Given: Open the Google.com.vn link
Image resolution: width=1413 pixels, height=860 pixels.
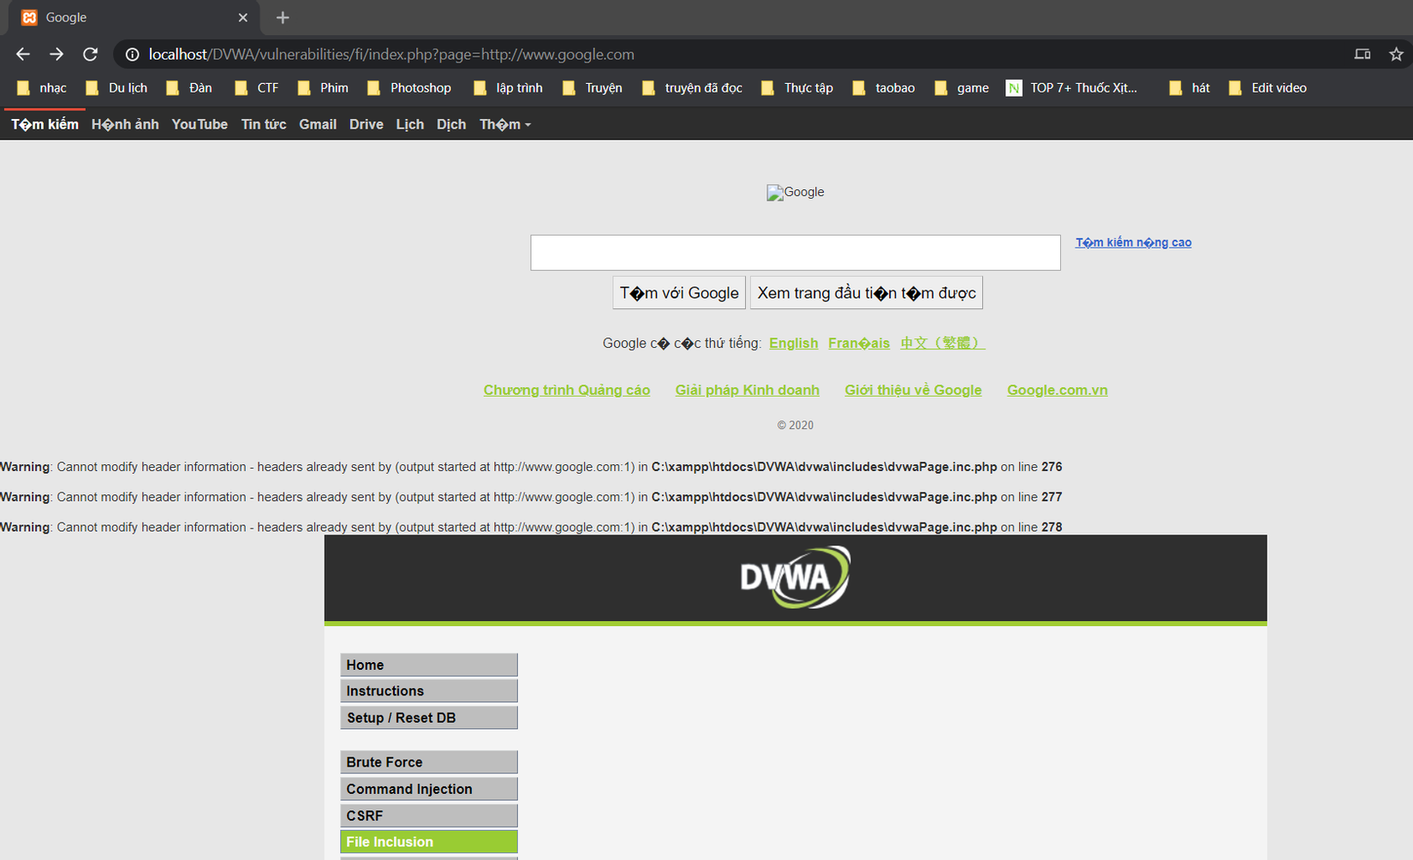Looking at the screenshot, I should (x=1058, y=390).
